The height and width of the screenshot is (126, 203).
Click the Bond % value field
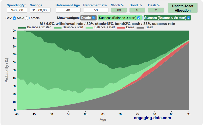pos(137,10)
